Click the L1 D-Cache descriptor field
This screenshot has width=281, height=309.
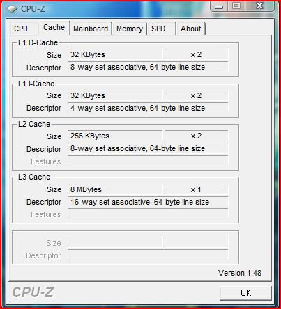[148, 67]
